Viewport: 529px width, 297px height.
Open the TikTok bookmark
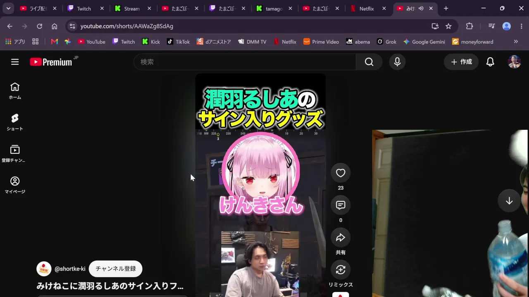[179, 42]
